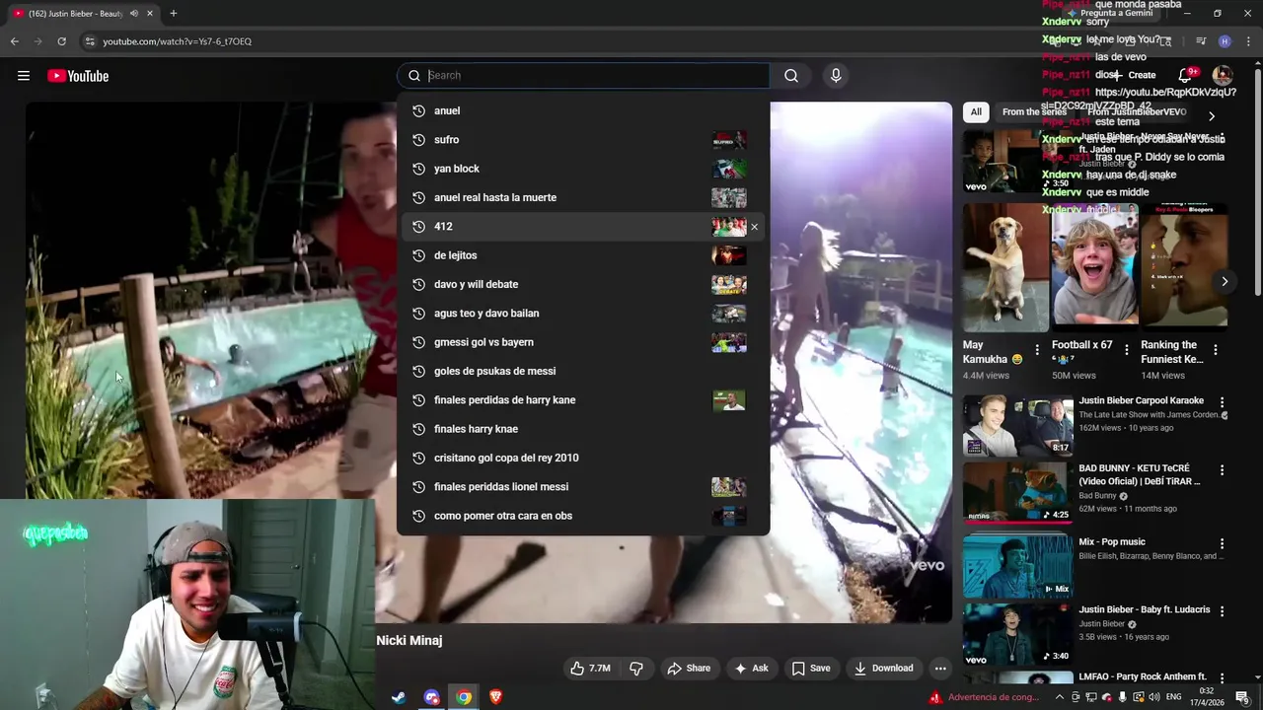Image resolution: width=1263 pixels, height=710 pixels.
Task: Choose como pomer otra cara en obs
Action: 583,516
